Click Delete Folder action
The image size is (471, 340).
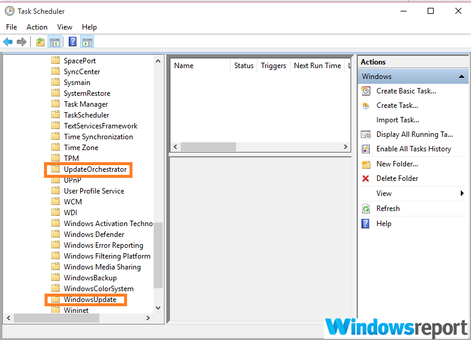397,178
